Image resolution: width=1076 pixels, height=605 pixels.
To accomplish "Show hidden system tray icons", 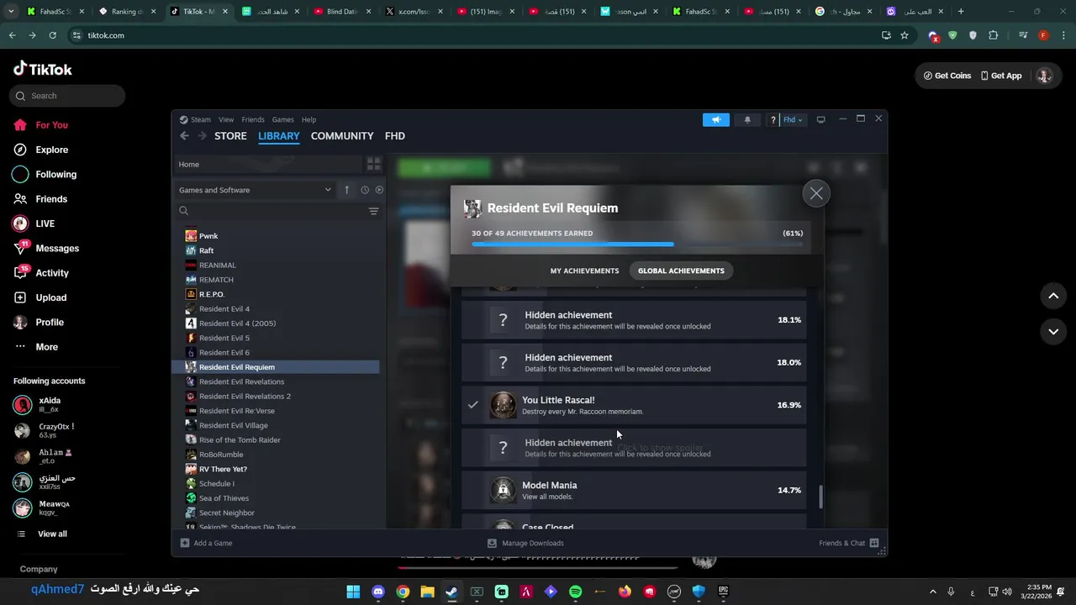I will point(932,592).
